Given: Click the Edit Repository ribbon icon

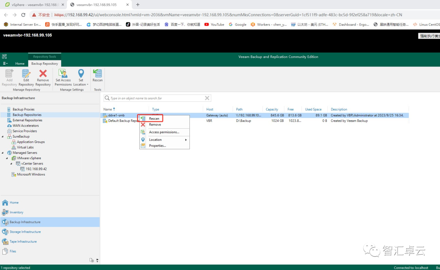Looking at the screenshot, I should tap(26, 78).
